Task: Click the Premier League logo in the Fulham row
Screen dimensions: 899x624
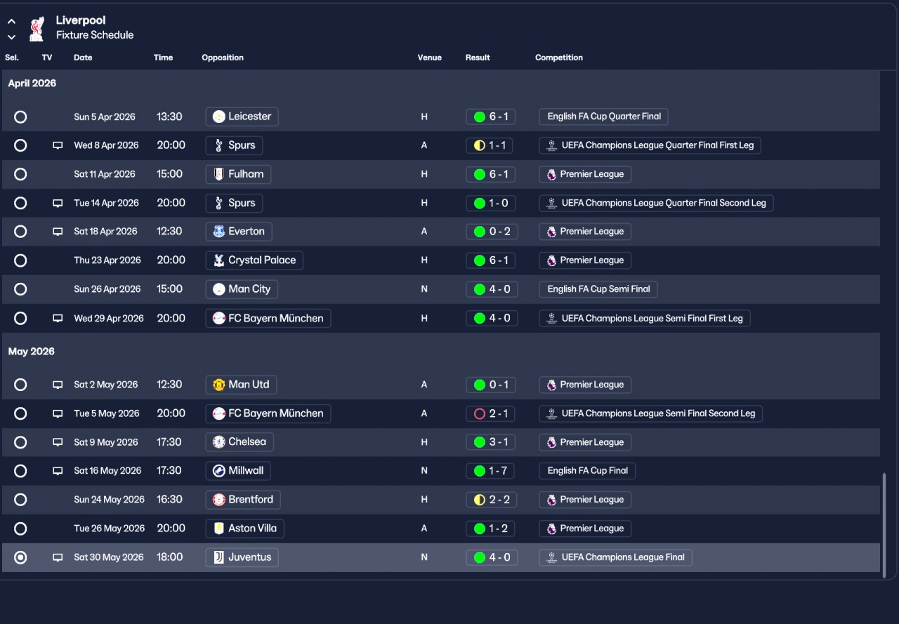Action: point(551,174)
